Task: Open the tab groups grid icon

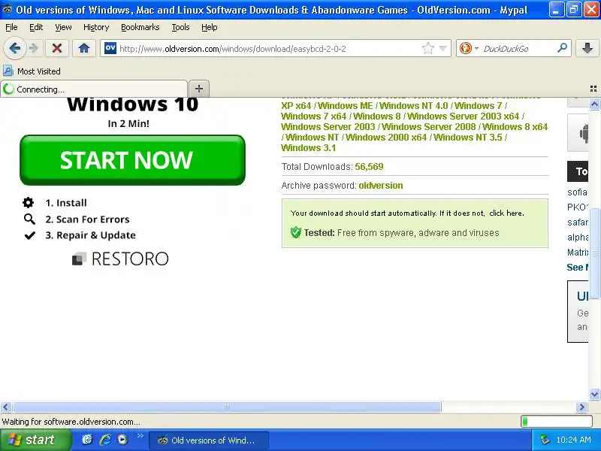Action: click(593, 89)
